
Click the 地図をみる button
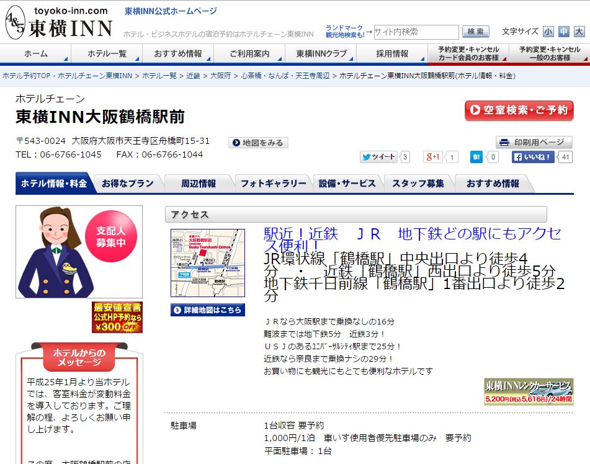[257, 143]
